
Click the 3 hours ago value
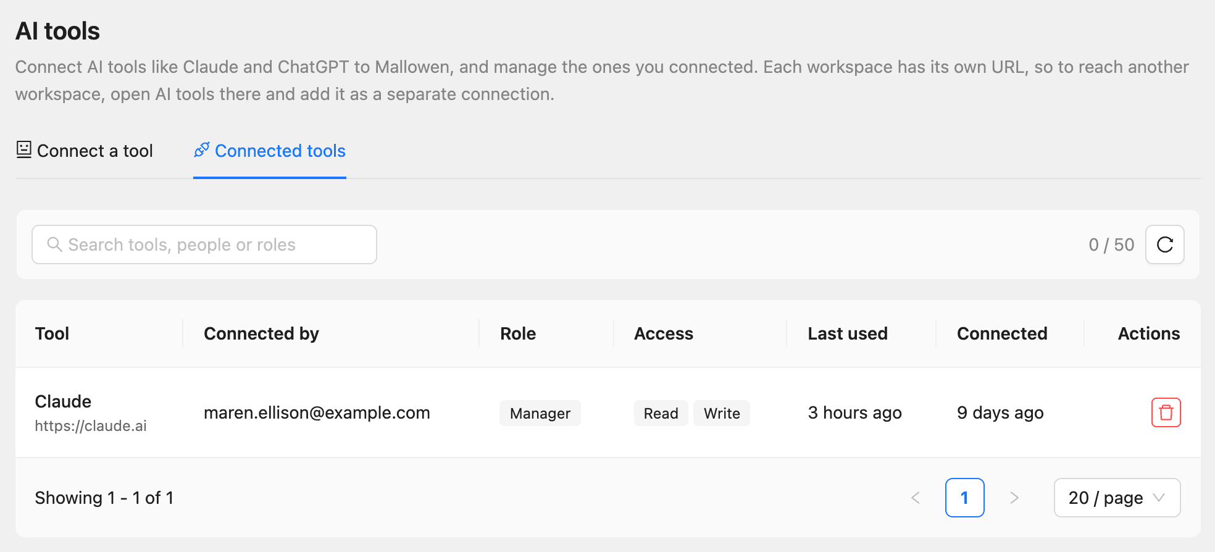[854, 412]
